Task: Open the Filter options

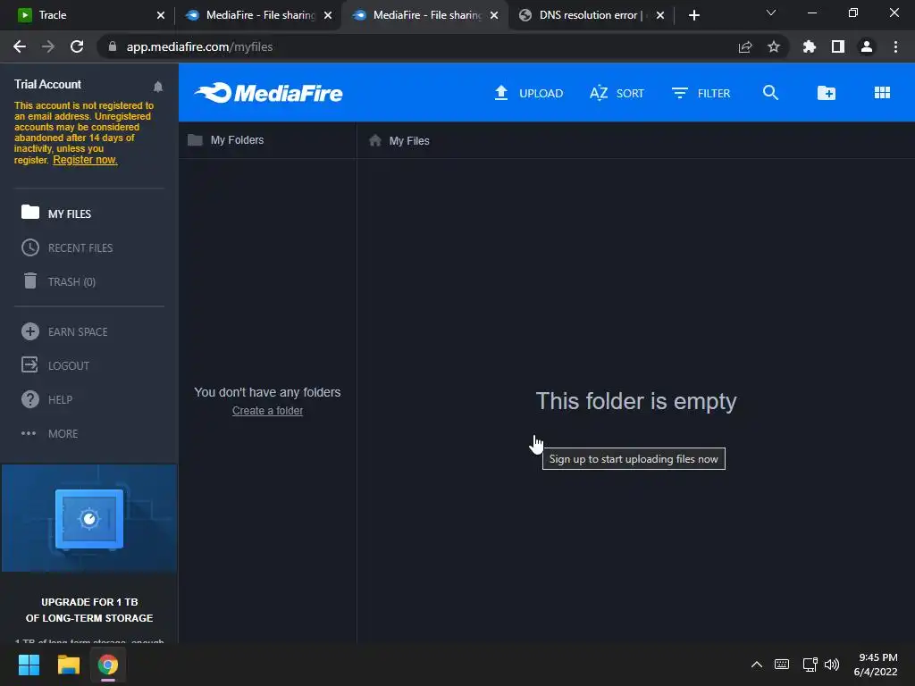Action: coord(701,93)
